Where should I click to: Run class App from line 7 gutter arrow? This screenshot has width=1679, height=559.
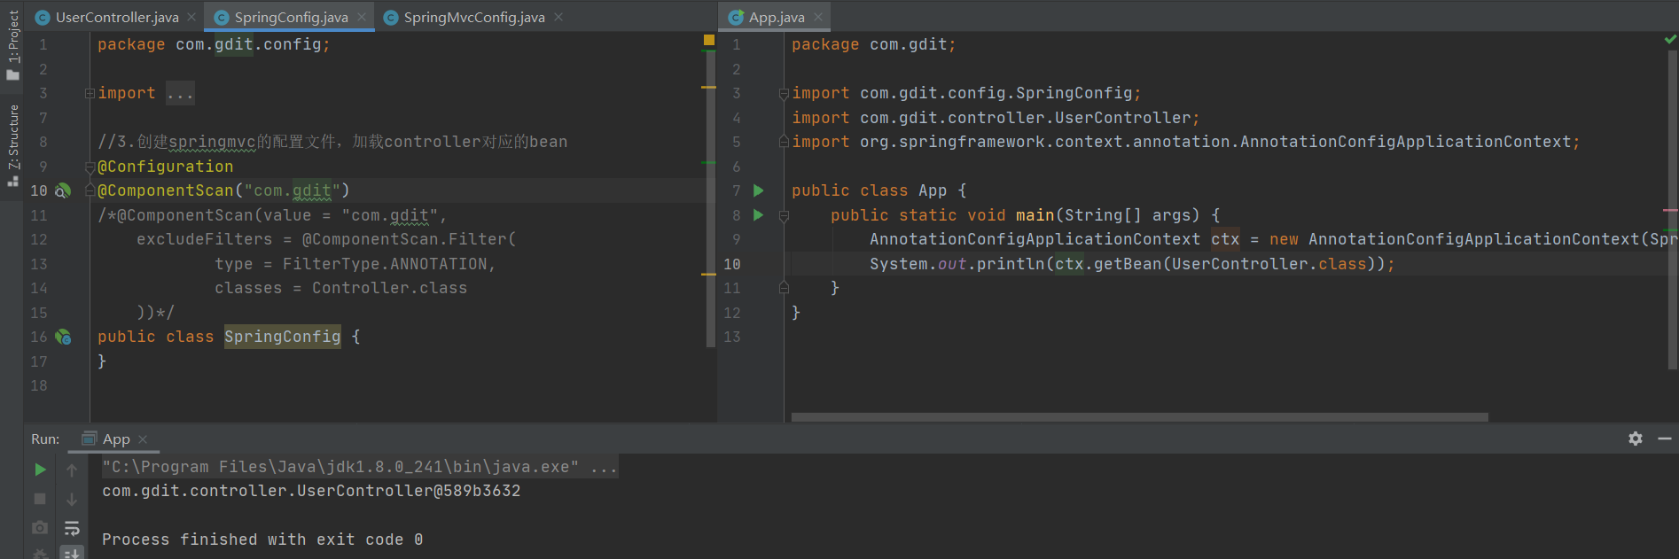(x=758, y=190)
